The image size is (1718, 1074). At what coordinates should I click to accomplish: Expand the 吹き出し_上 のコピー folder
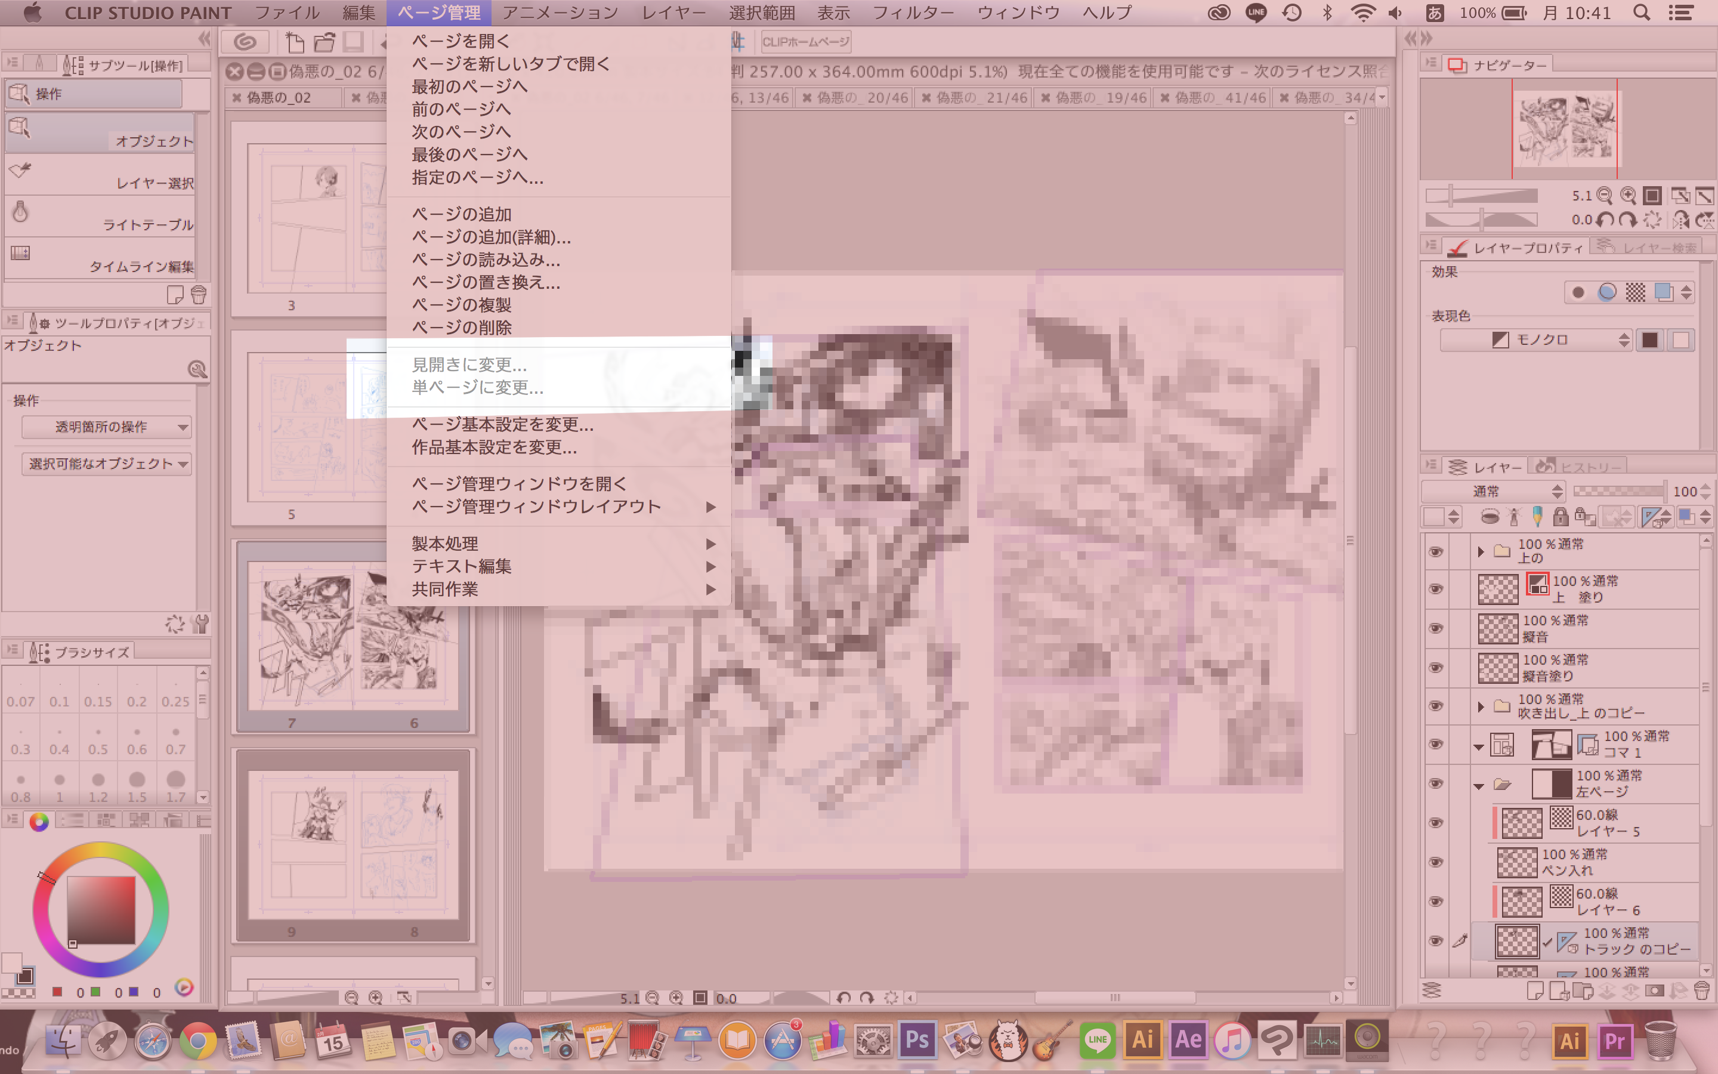pyautogui.click(x=1480, y=707)
